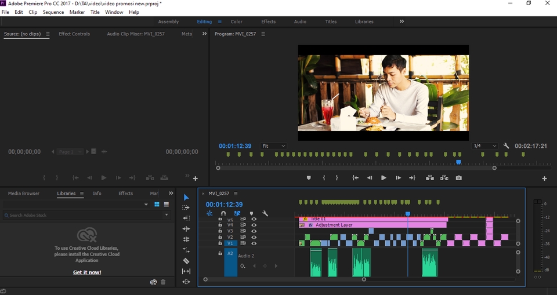
Task: Open the Fit zoom level dropdown
Action: point(273,146)
